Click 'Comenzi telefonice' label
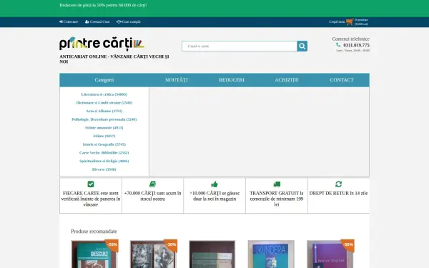This screenshot has width=429, height=268. coord(351,39)
